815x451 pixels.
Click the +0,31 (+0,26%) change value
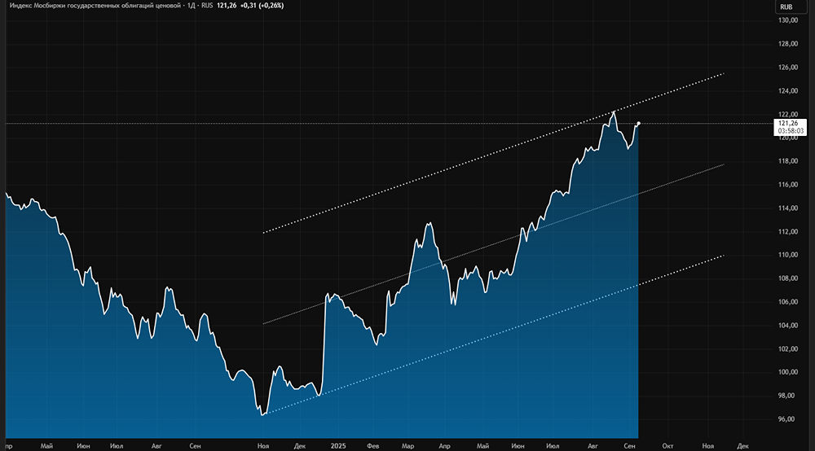pyautogui.click(x=262, y=6)
